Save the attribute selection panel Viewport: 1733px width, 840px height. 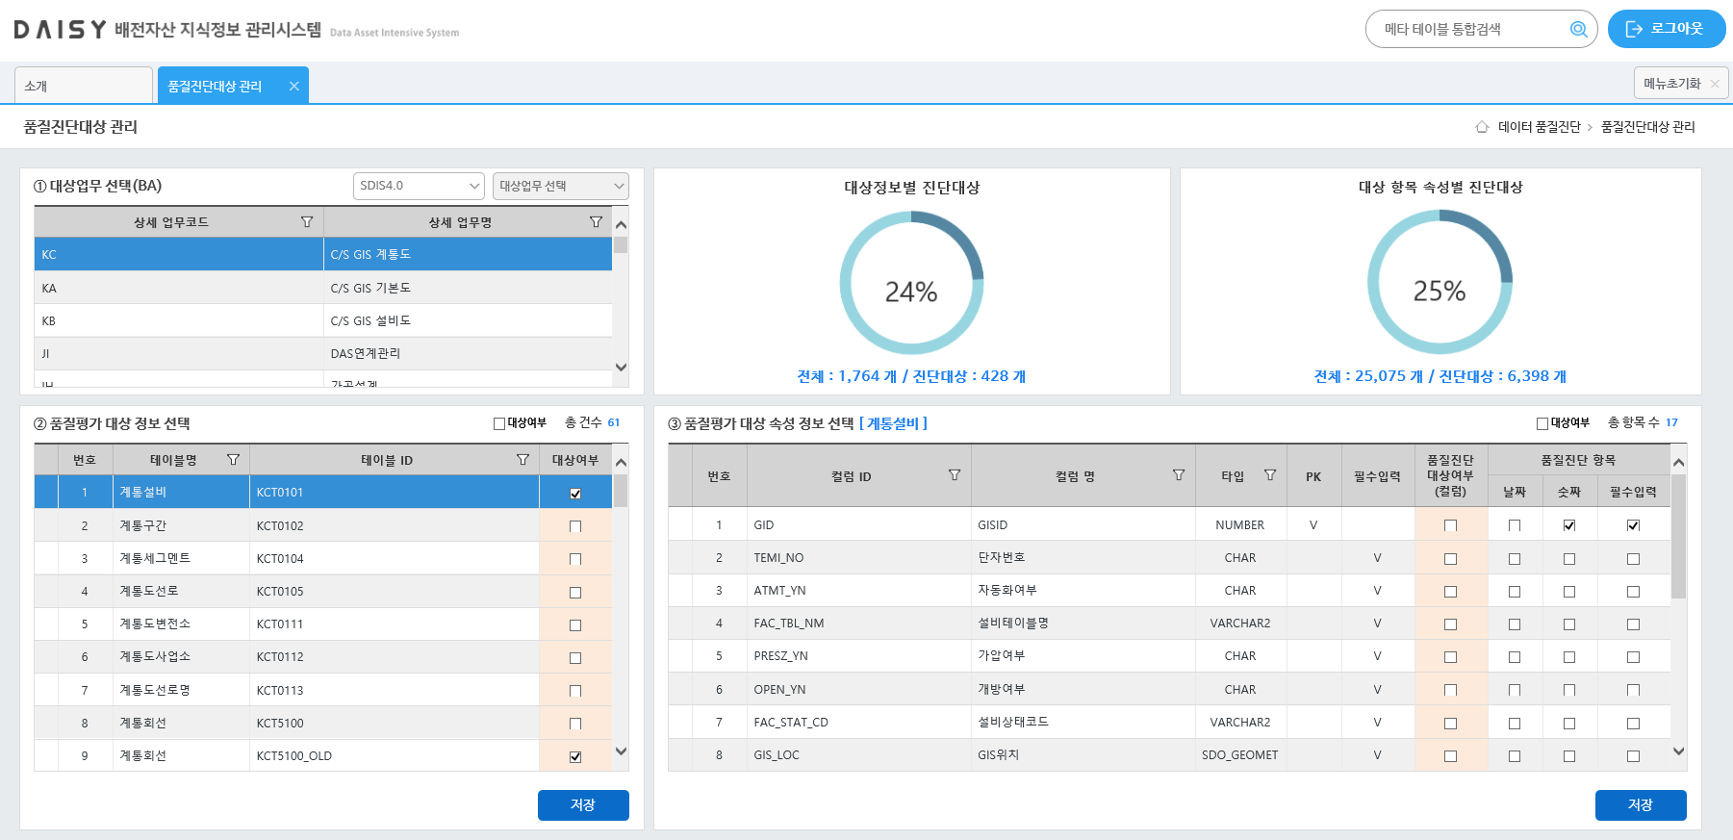coord(1641,805)
